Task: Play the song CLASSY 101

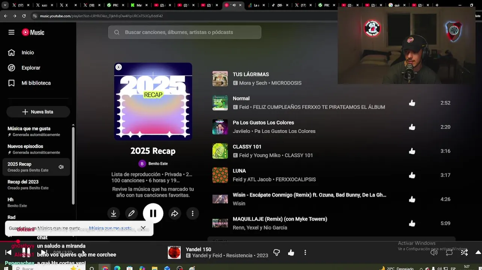Action: (x=247, y=147)
